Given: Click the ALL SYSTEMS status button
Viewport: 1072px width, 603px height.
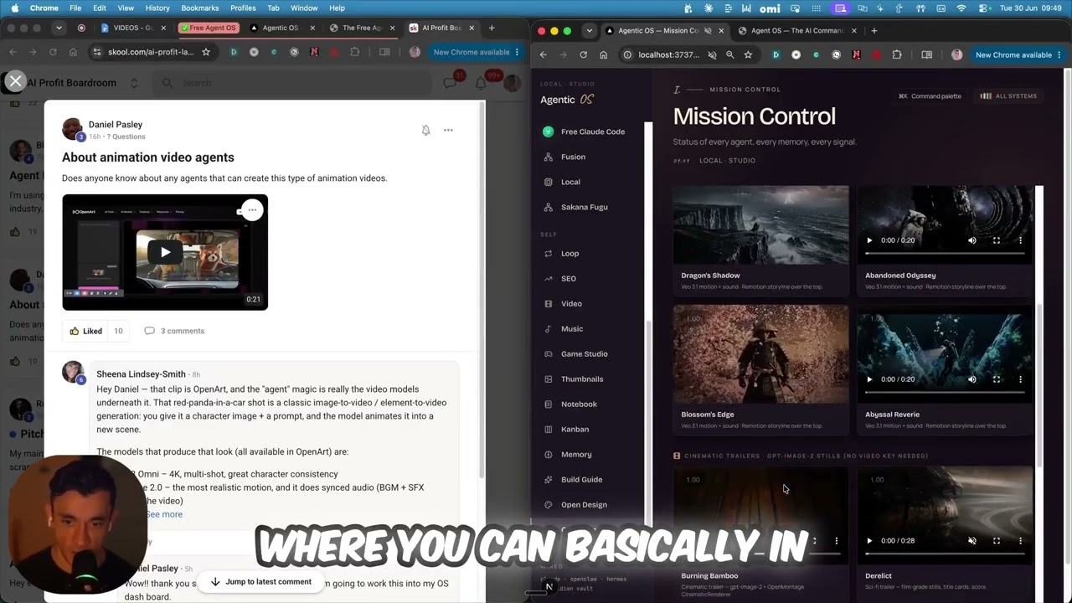Looking at the screenshot, I should coord(1008,96).
